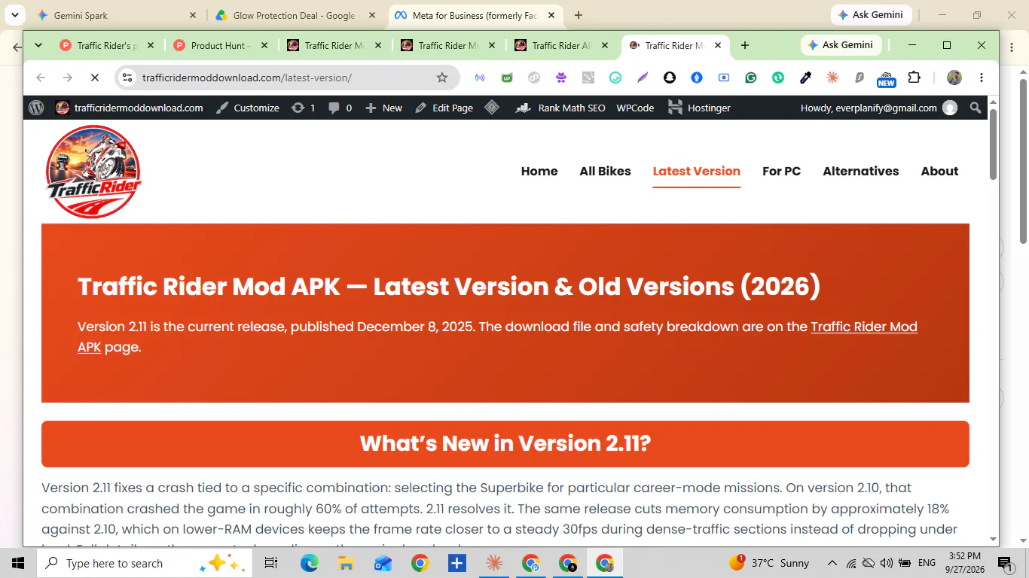Stop loading the page

pos(95,78)
